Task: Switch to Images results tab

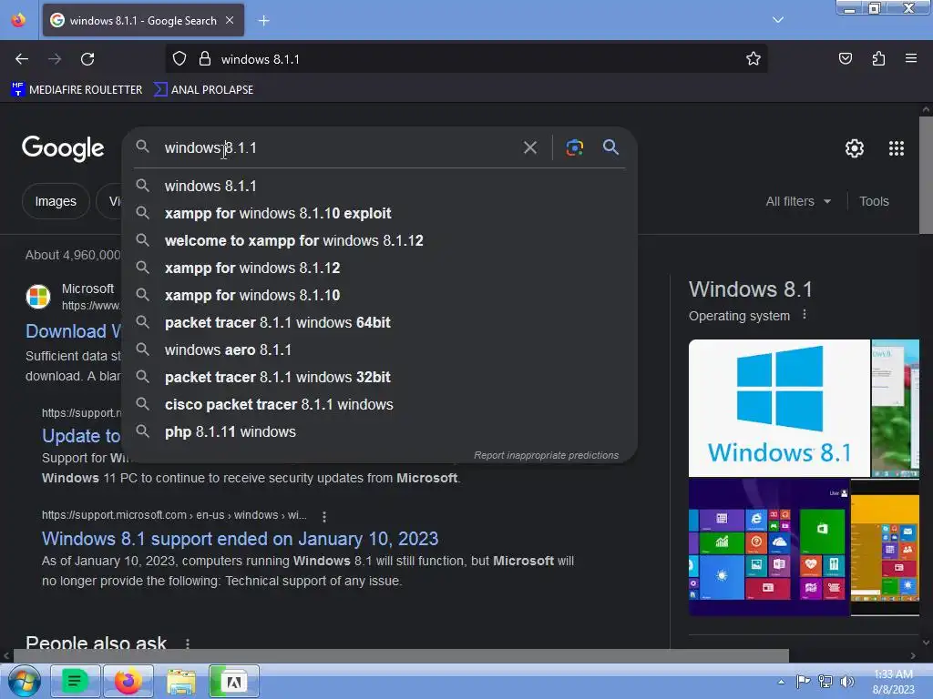Action: (56, 201)
